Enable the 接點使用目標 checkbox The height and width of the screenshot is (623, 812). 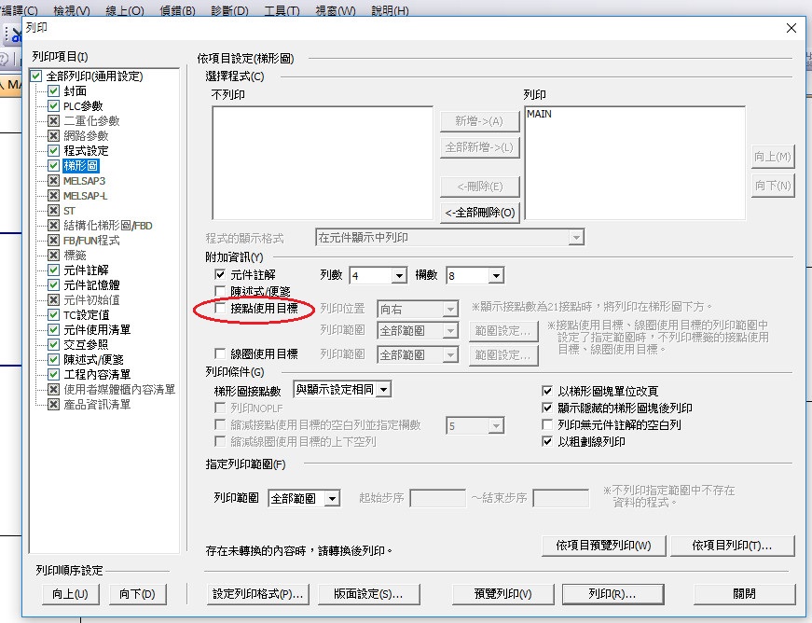pos(220,308)
